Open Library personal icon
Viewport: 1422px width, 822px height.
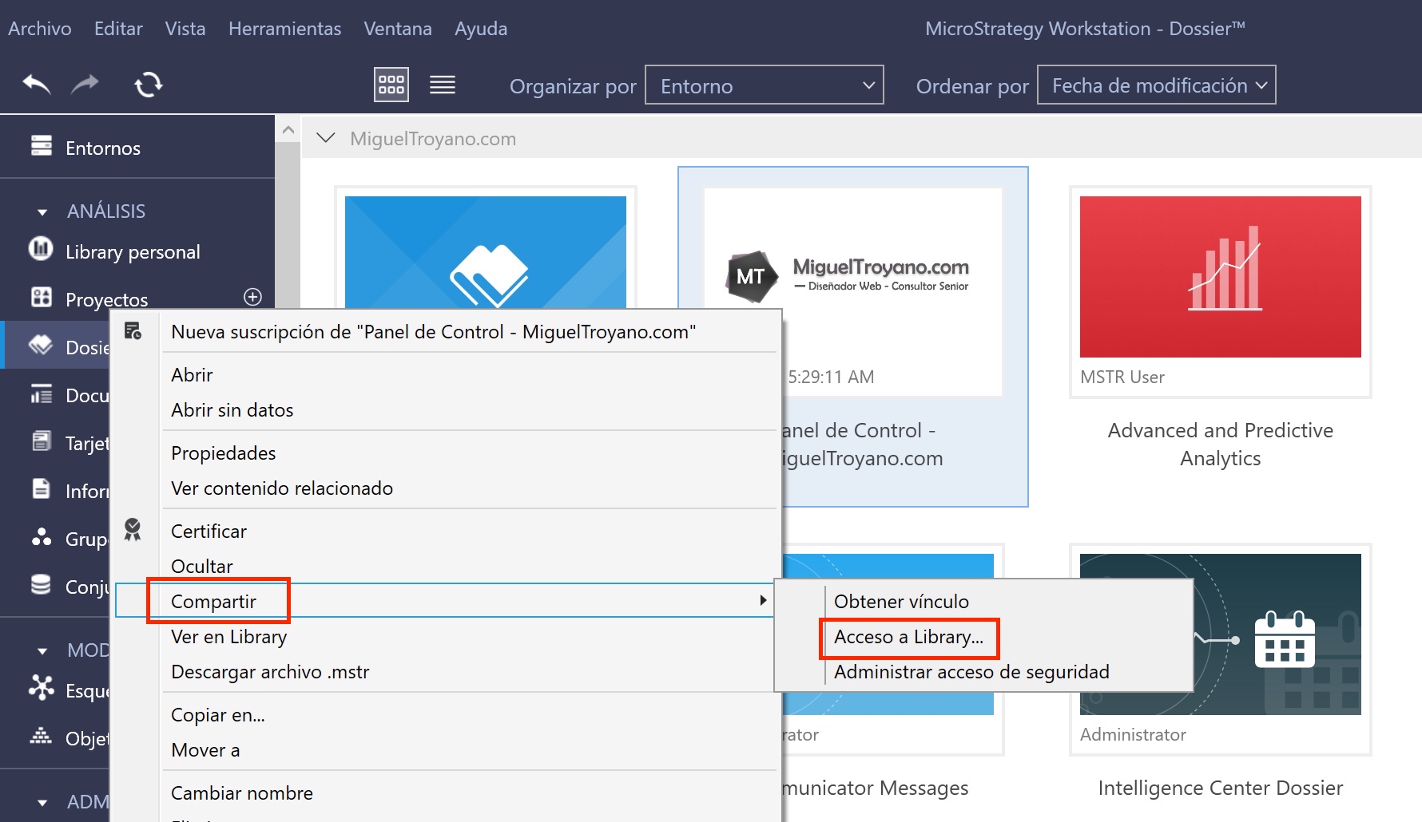(x=41, y=249)
